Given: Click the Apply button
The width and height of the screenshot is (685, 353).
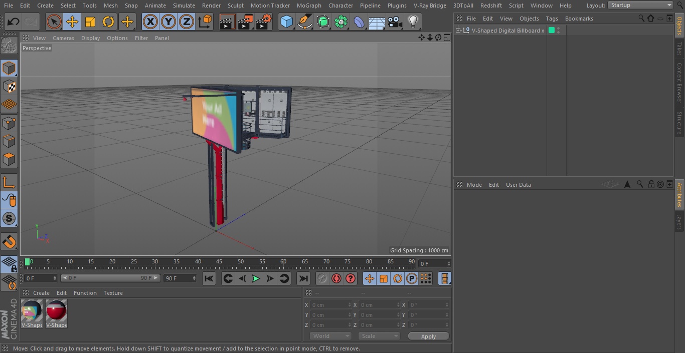Looking at the screenshot, I should tap(428, 336).
